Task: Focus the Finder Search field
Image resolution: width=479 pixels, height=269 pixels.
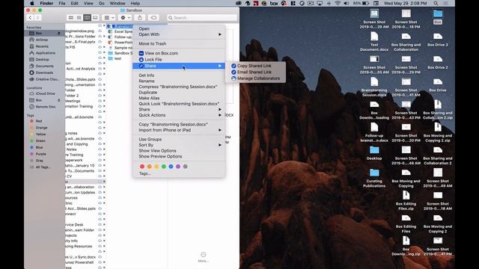Action: 202,18
